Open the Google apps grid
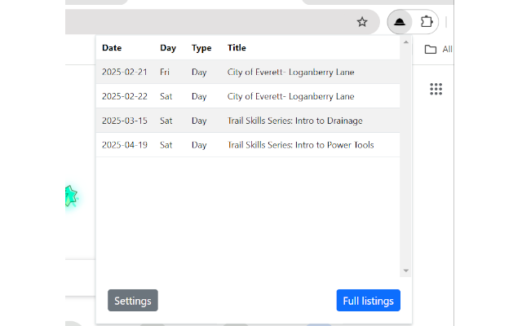Image resolution: width=522 pixels, height=326 pixels. [x=436, y=89]
